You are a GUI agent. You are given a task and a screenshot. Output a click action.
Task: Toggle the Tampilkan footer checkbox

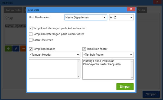pos(84,49)
